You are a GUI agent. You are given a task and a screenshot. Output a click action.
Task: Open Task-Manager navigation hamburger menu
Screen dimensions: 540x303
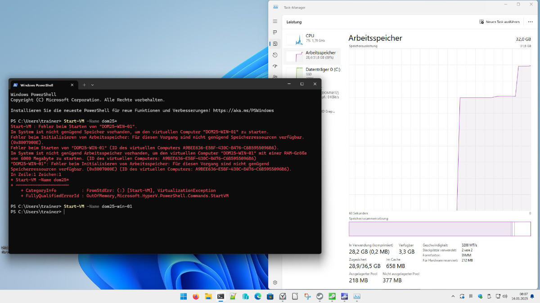click(x=275, y=22)
